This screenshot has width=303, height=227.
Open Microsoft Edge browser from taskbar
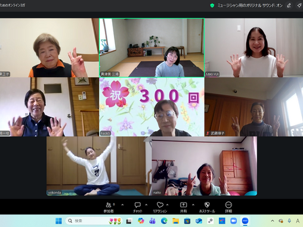[164, 221]
